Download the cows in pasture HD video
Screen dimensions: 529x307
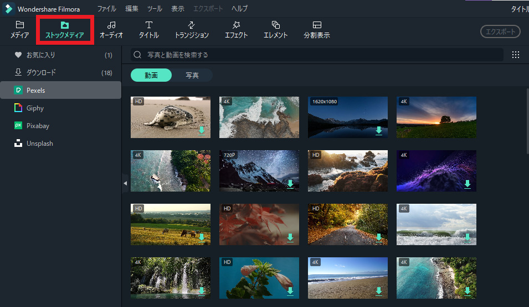click(202, 237)
